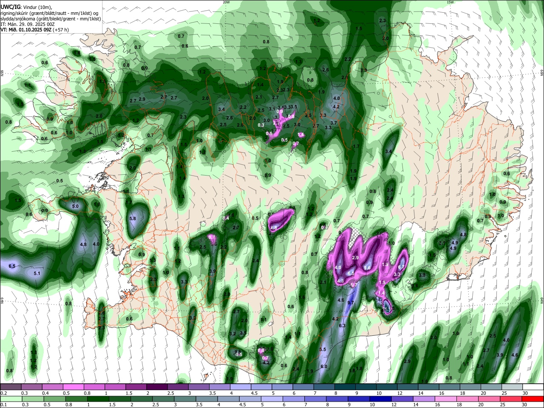Click the slydda/snjókoma description line

coord(51,19)
